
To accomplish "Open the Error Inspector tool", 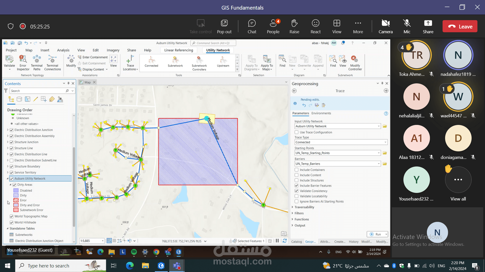I will pyautogui.click(x=23, y=62).
